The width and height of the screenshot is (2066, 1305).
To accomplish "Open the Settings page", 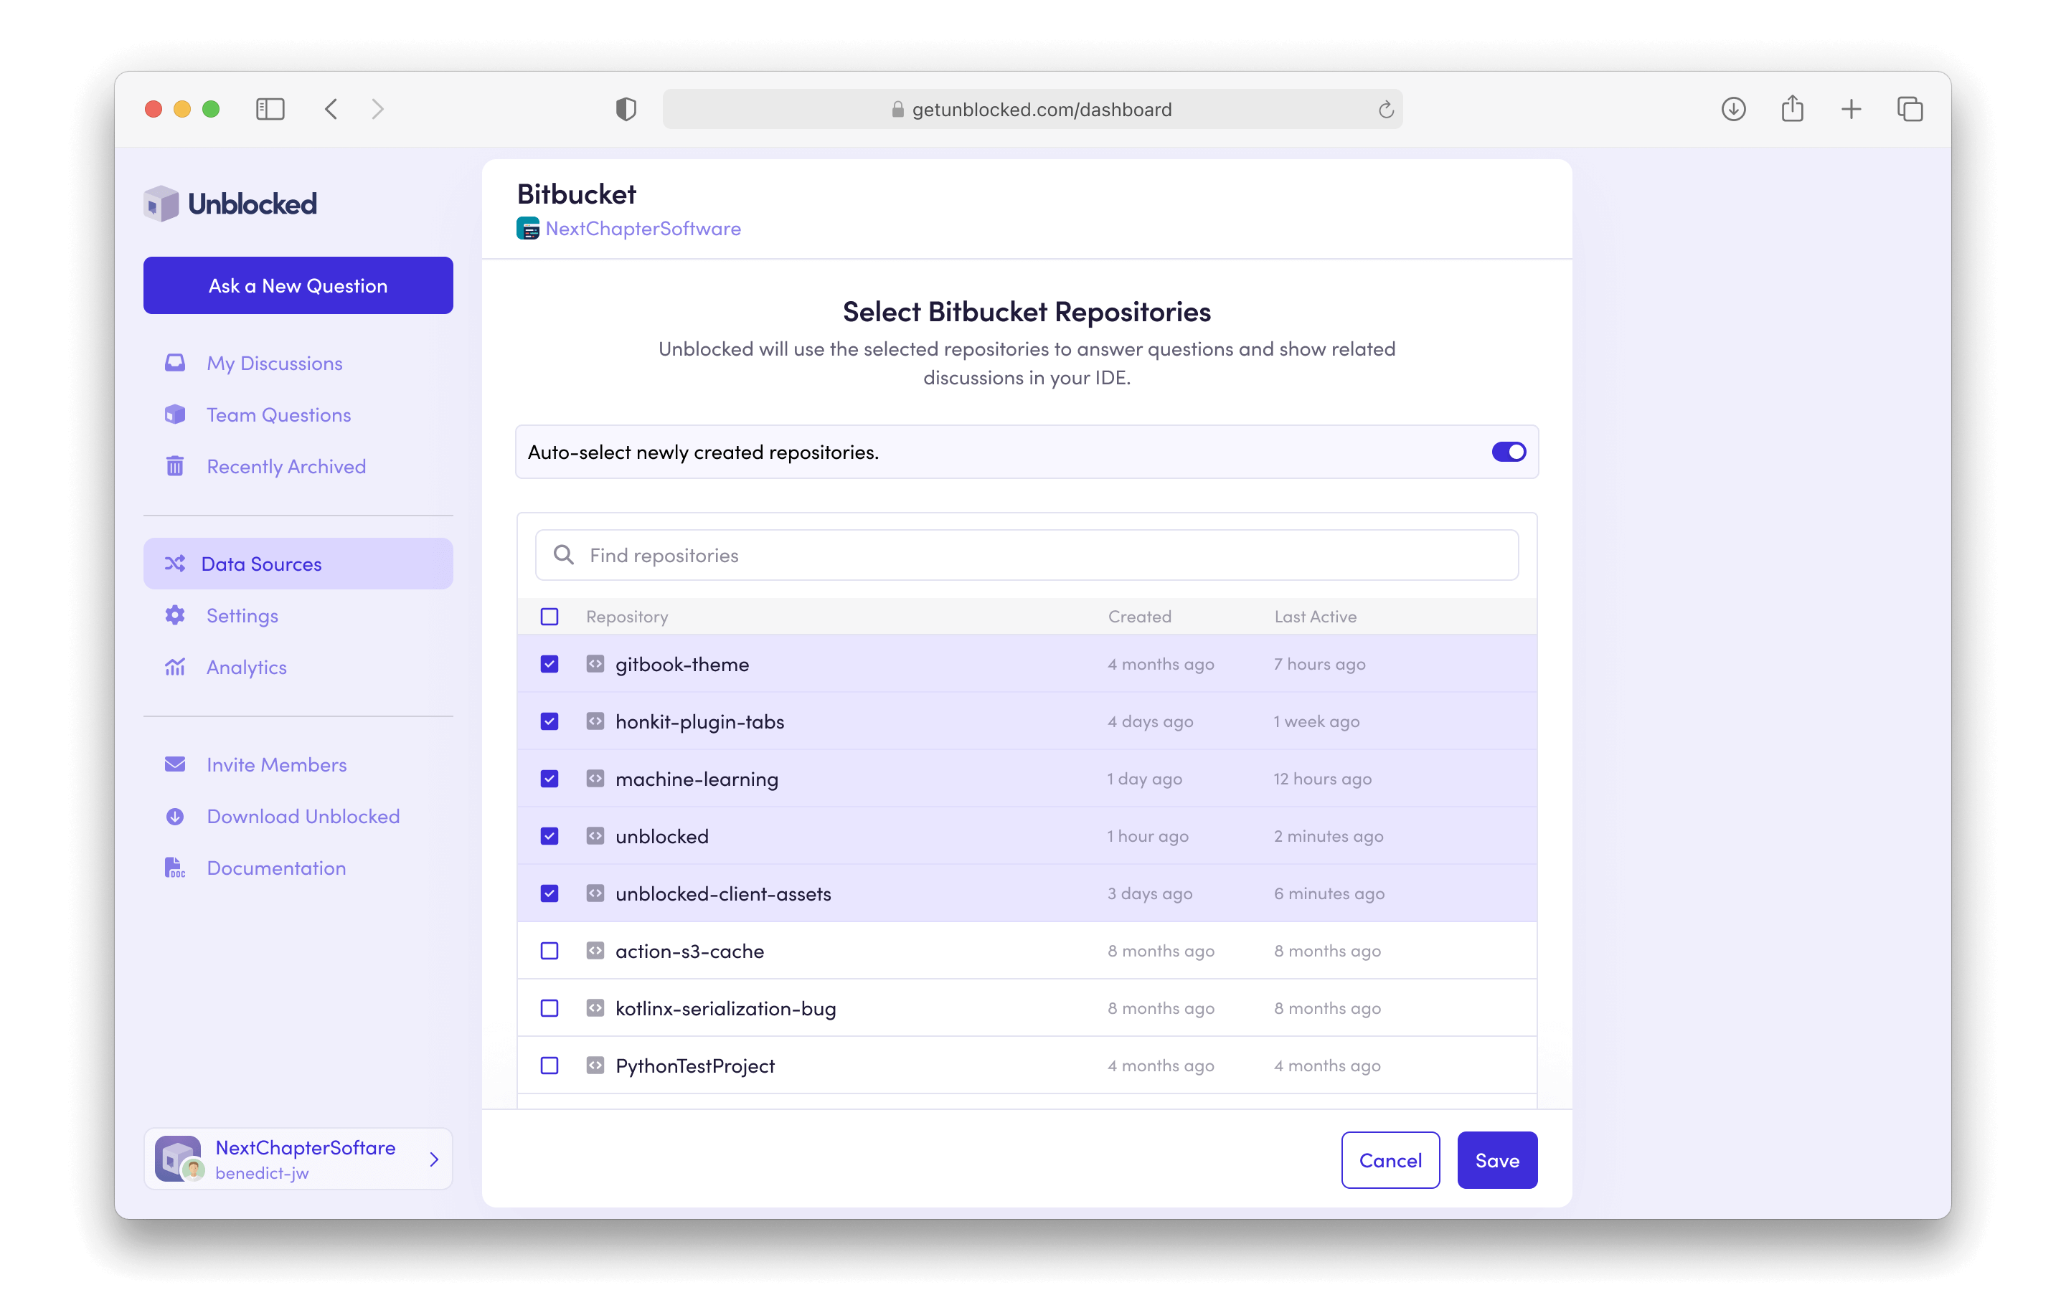I will tap(242, 616).
